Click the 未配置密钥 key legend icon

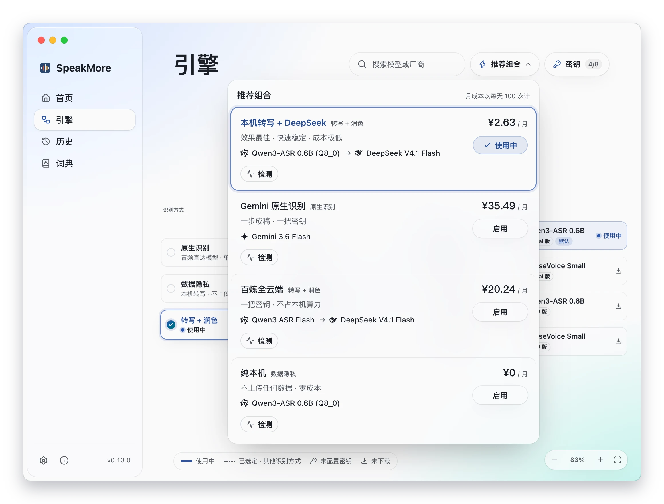coord(313,461)
